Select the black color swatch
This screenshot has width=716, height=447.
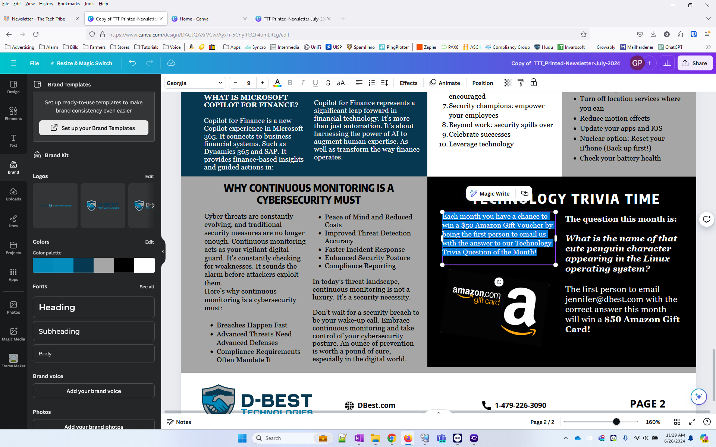pyautogui.click(x=124, y=265)
